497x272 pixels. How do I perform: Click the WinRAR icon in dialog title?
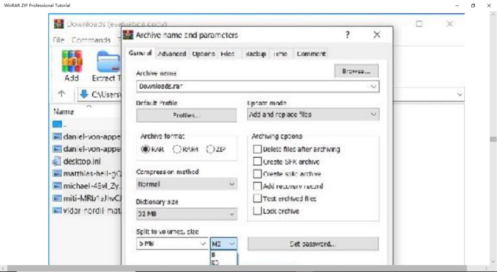tap(129, 35)
